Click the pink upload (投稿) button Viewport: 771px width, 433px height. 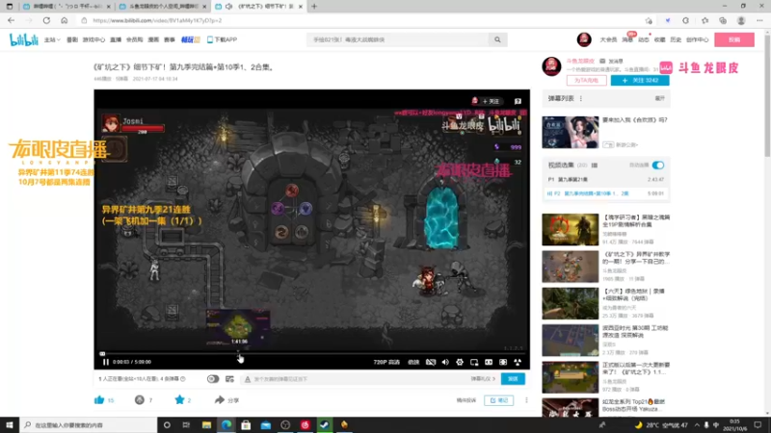(x=734, y=39)
